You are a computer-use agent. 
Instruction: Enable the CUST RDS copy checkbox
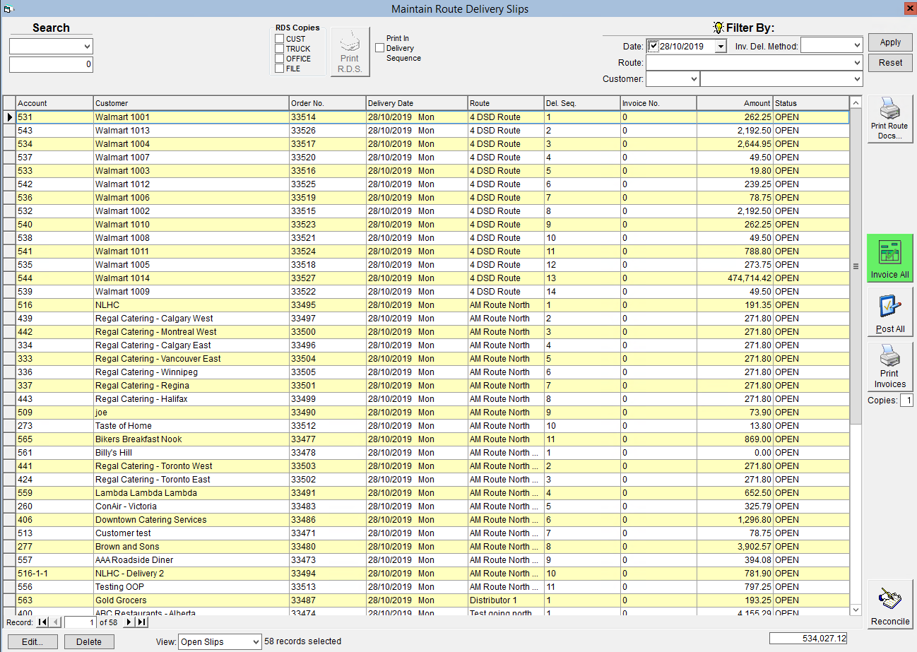pyautogui.click(x=280, y=39)
